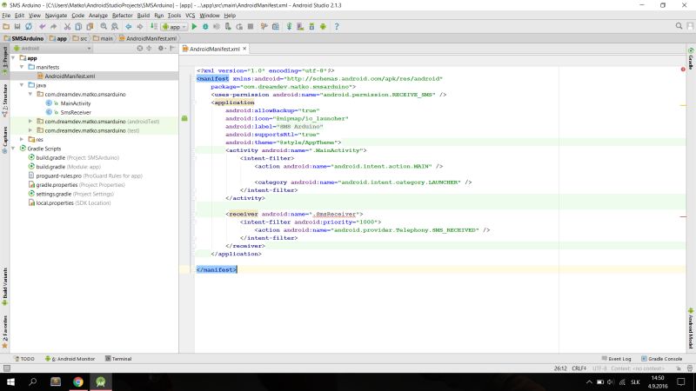Open the File menu

tap(6, 16)
